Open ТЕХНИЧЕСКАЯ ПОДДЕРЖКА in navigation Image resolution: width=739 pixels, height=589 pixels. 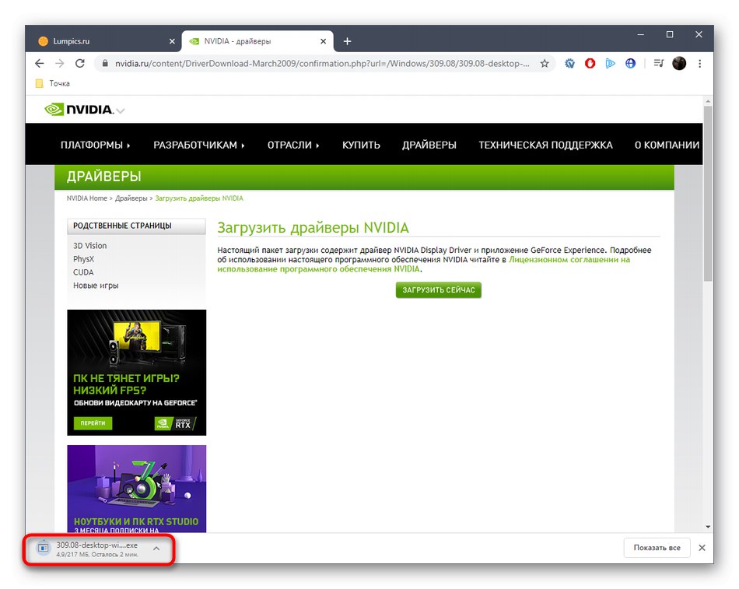coord(545,145)
